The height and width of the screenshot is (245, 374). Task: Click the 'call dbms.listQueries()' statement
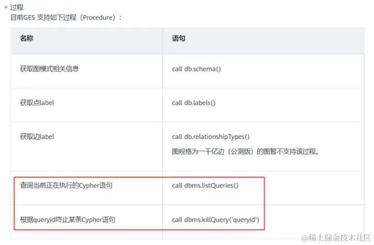(x=205, y=185)
